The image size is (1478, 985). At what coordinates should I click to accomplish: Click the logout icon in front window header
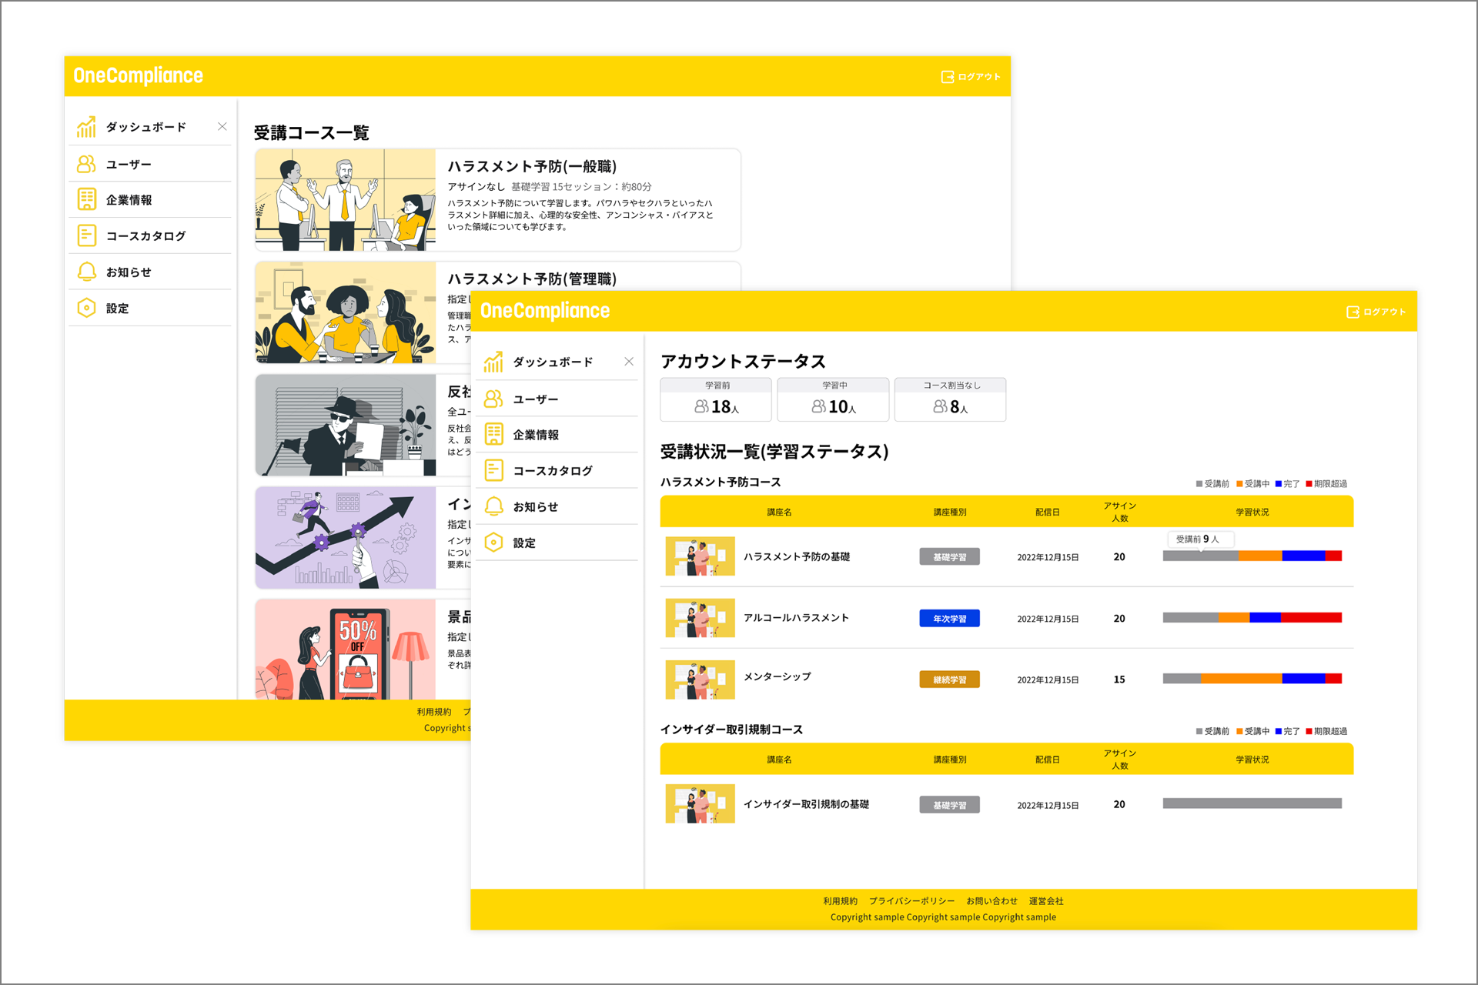pyautogui.click(x=1353, y=312)
